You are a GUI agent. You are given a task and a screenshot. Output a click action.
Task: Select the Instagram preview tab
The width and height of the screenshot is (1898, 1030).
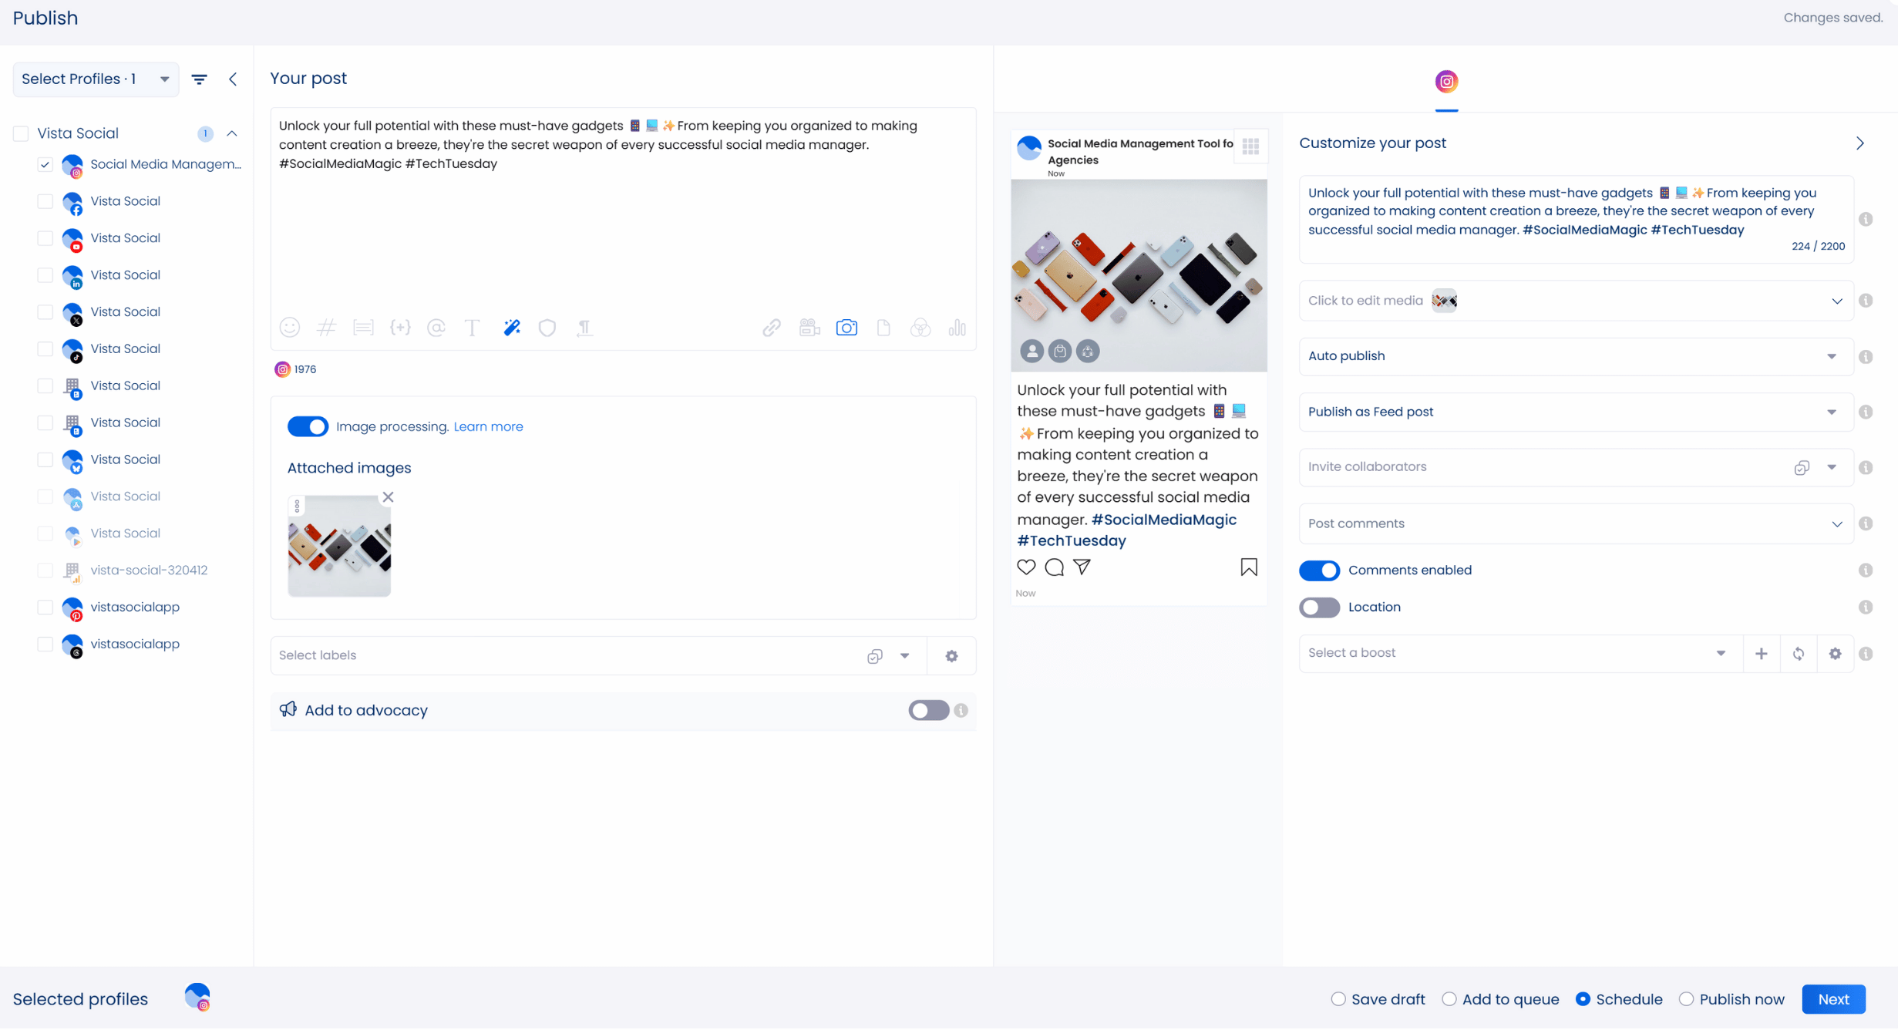coord(1446,82)
